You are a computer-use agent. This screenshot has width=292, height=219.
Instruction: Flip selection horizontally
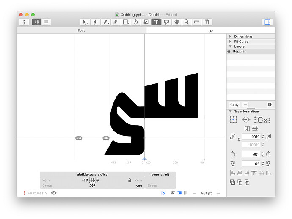click(x=247, y=129)
